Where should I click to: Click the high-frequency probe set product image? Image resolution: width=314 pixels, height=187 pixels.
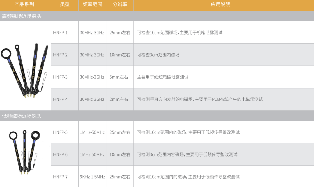[25, 70]
